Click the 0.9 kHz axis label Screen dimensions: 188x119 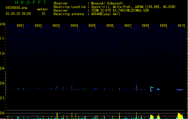[x=2, y=68]
